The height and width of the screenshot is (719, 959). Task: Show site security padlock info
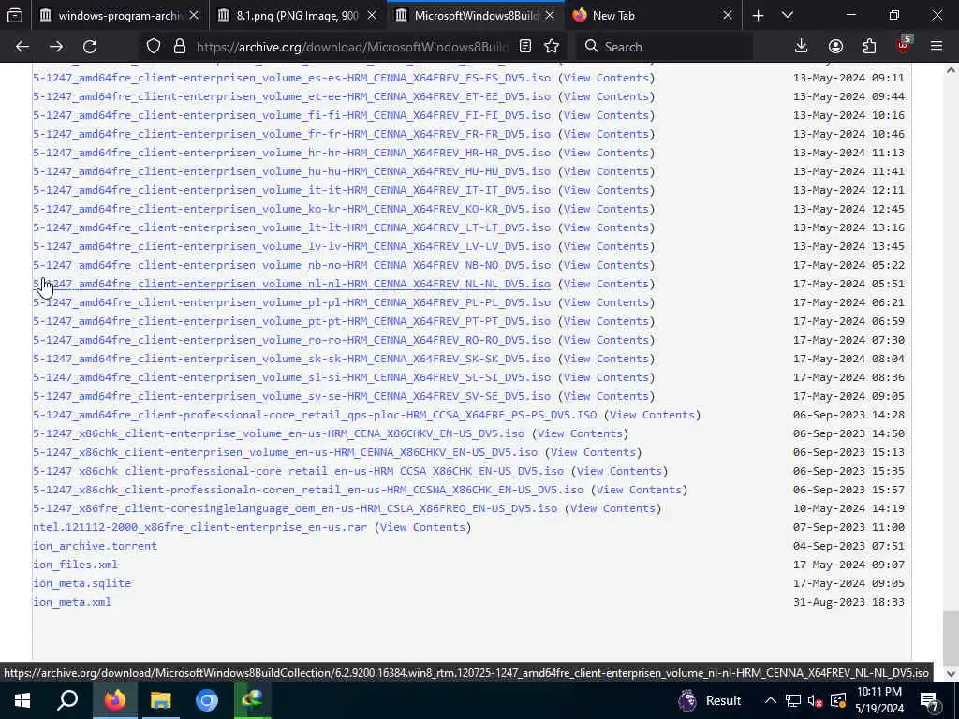pos(179,47)
